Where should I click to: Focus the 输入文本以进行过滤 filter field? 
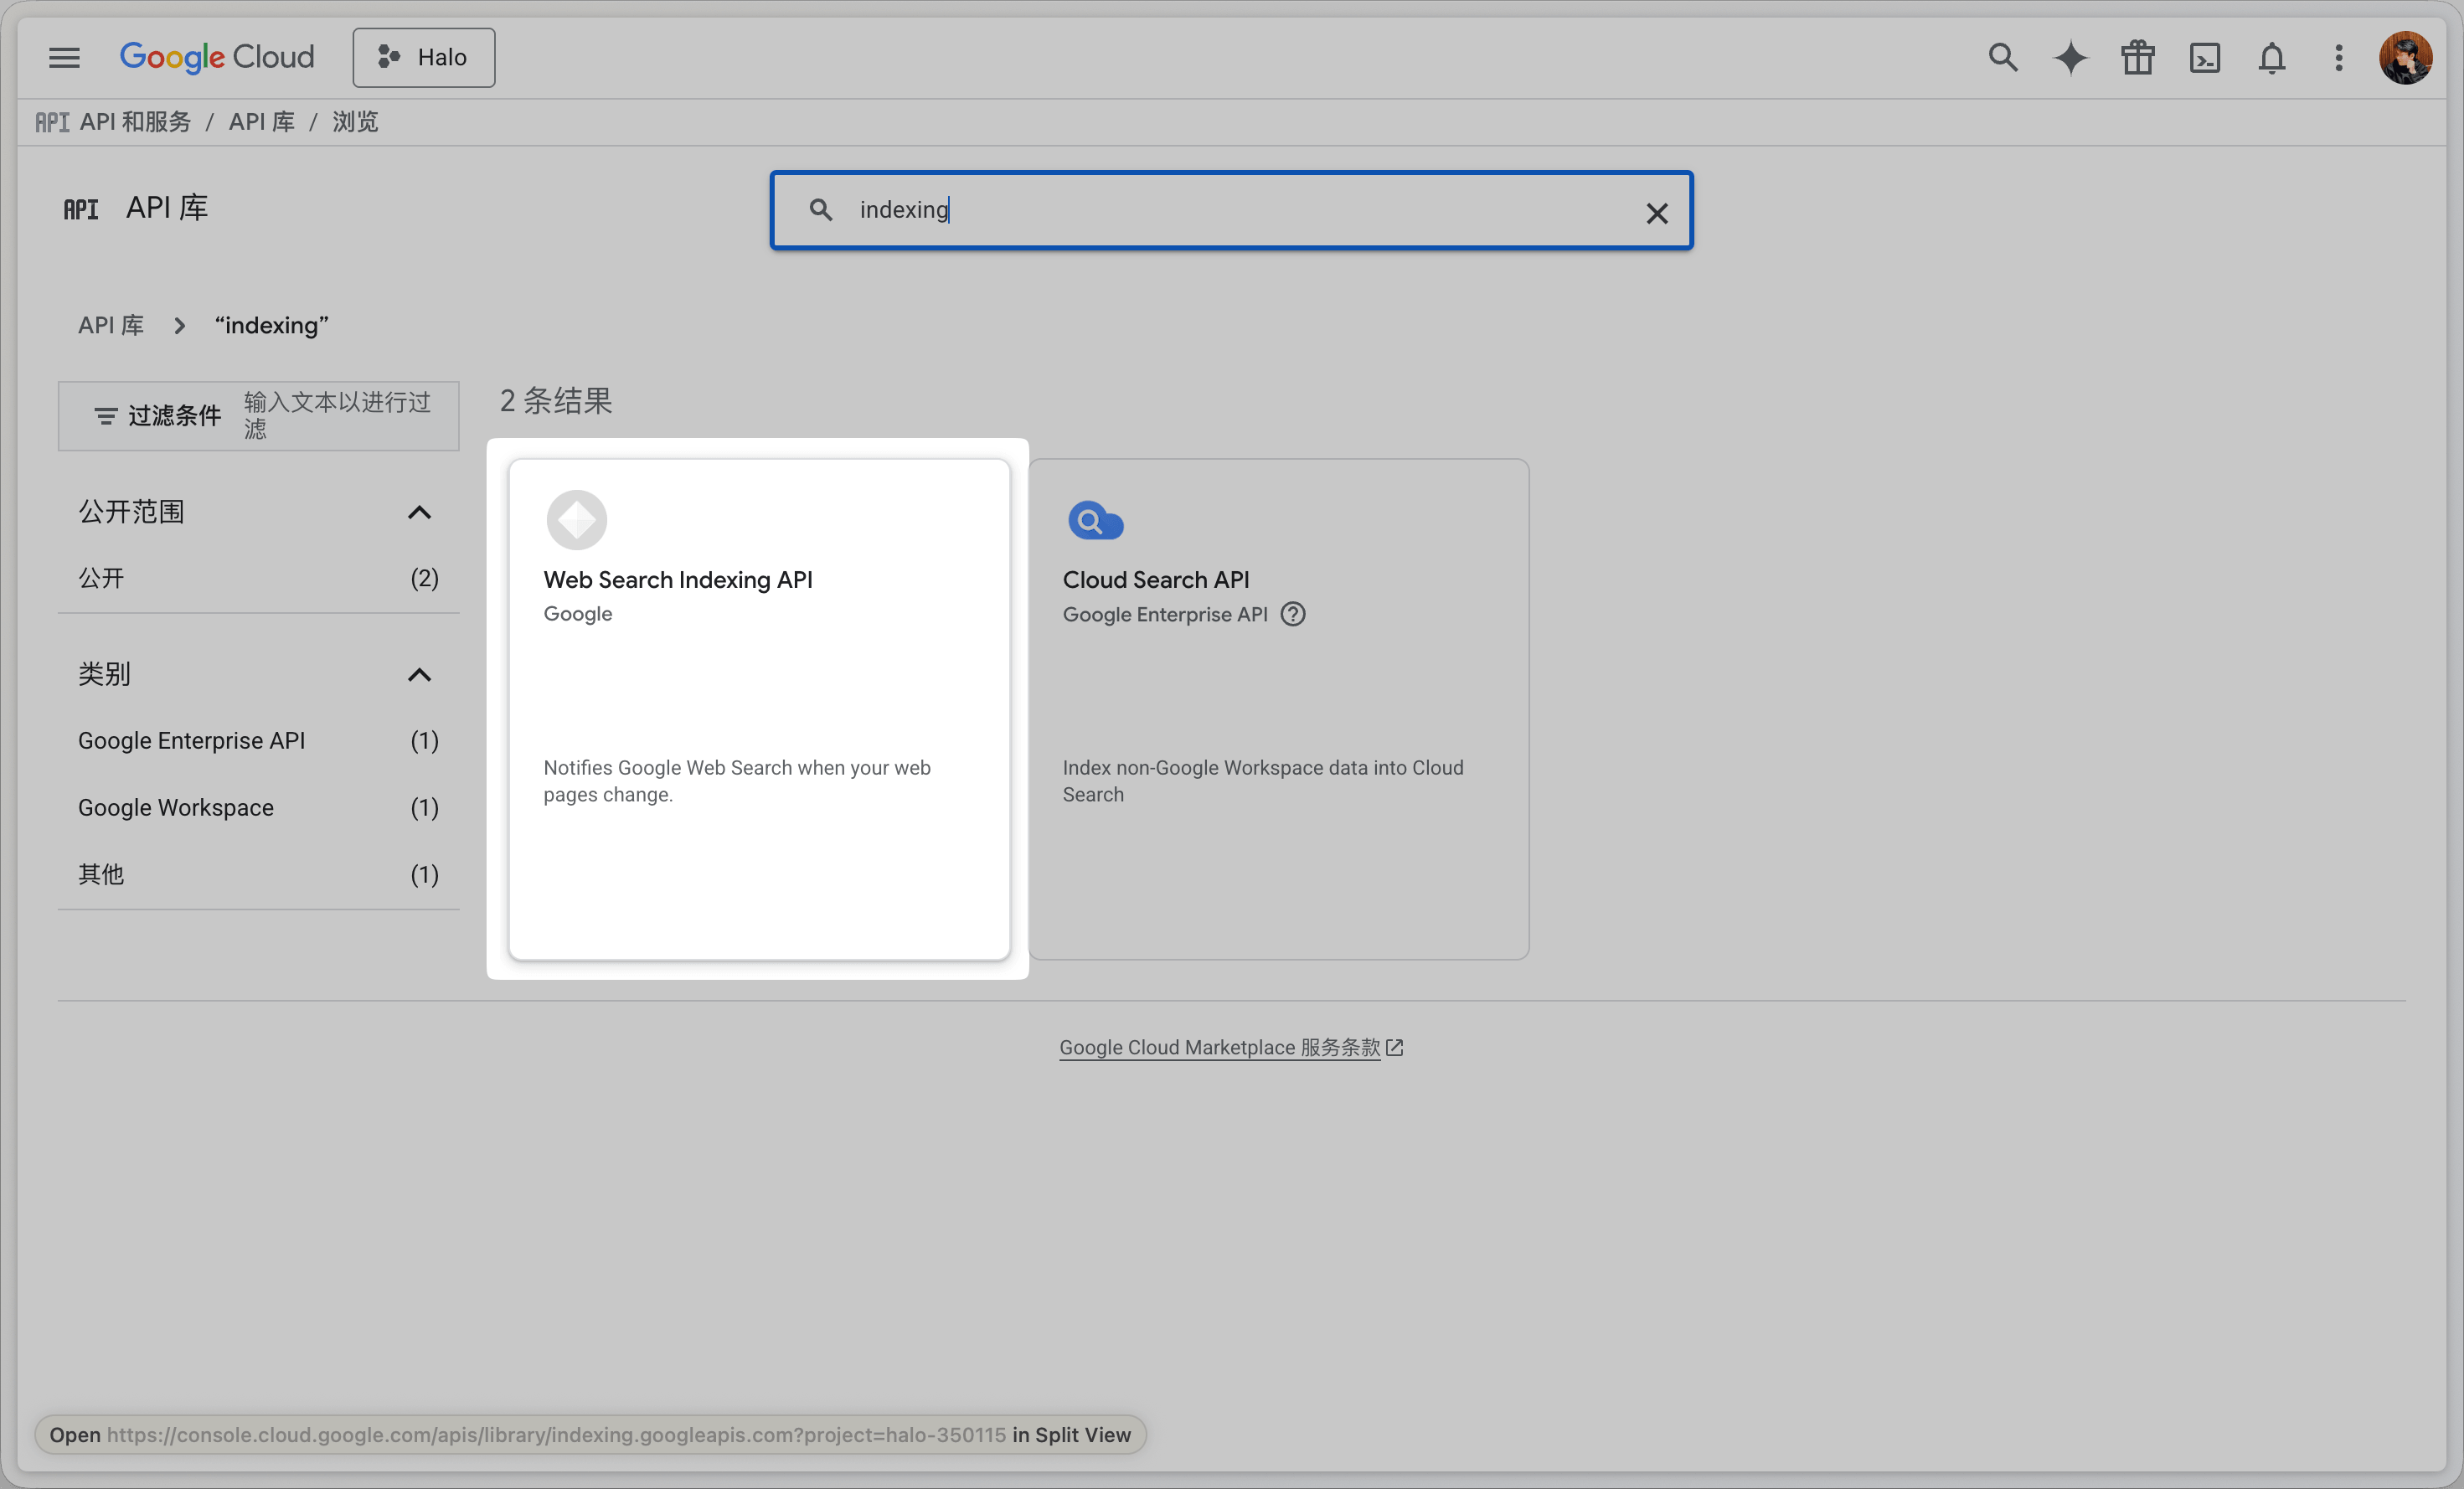pos(338,415)
